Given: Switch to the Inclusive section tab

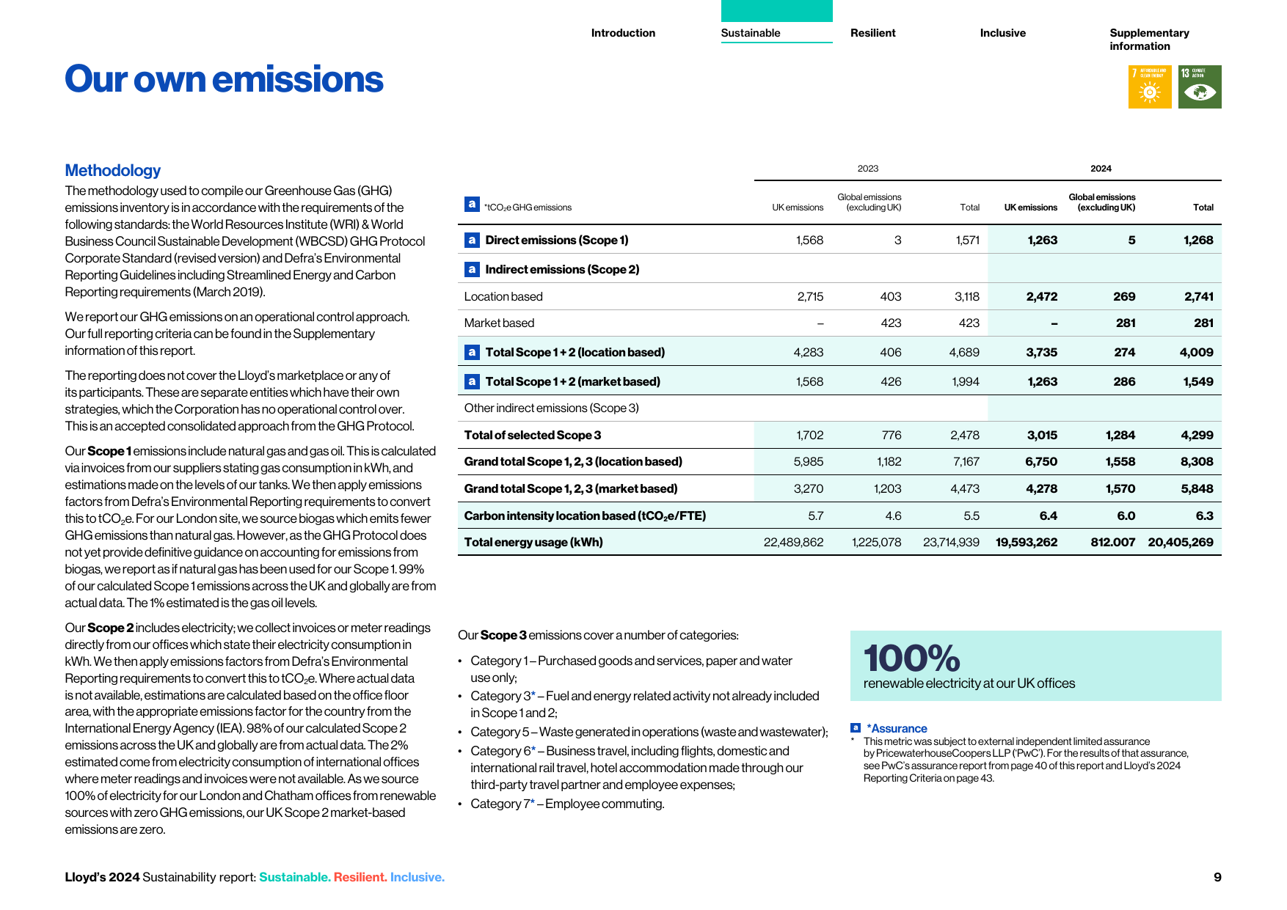Looking at the screenshot, I should coord(1002,33).
